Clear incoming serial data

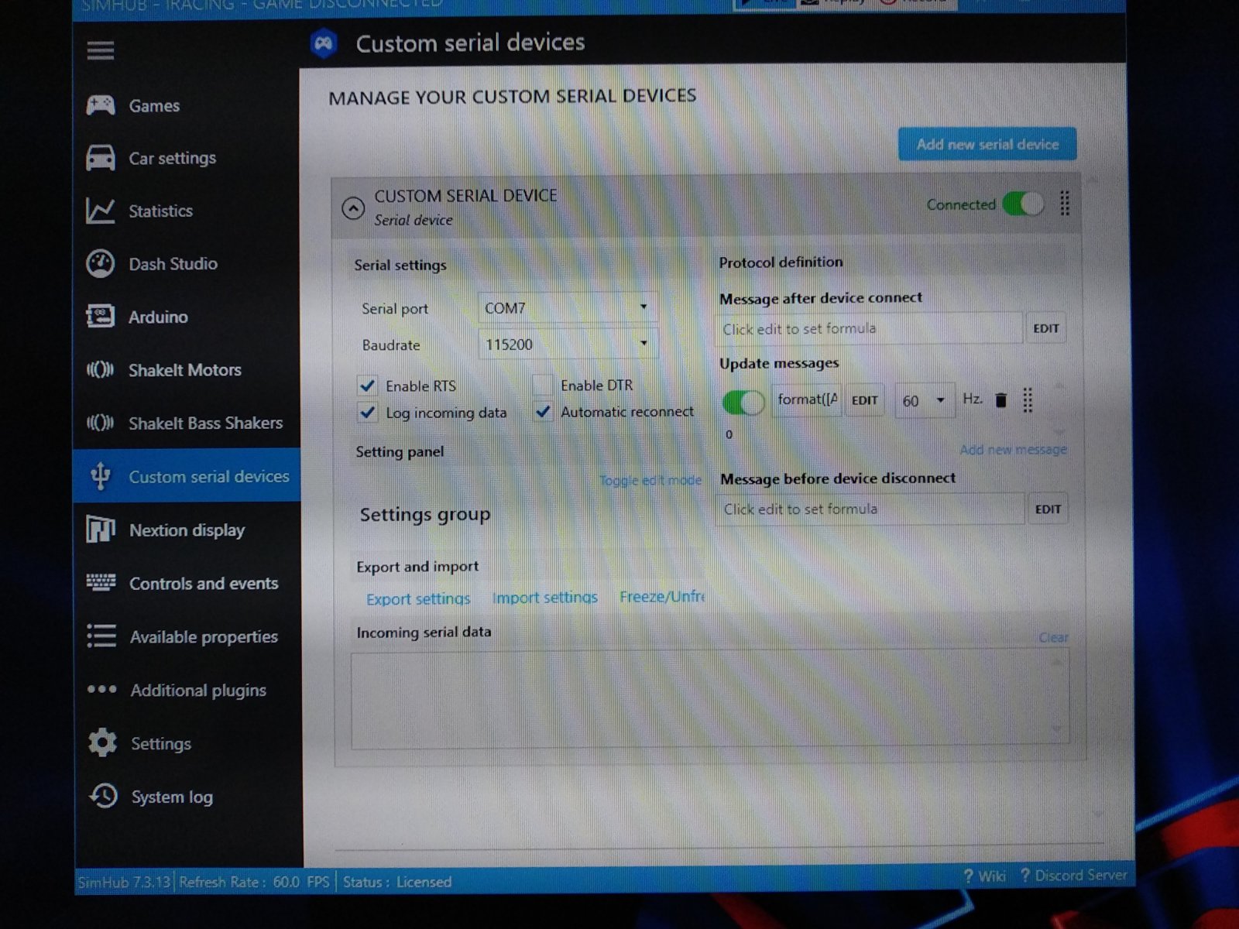coord(1053,637)
